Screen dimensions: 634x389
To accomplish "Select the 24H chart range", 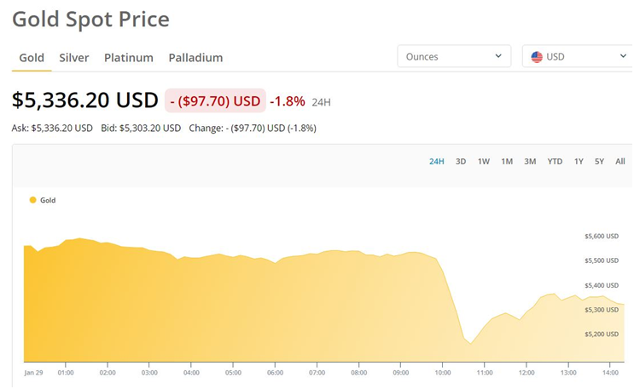I will point(437,162).
